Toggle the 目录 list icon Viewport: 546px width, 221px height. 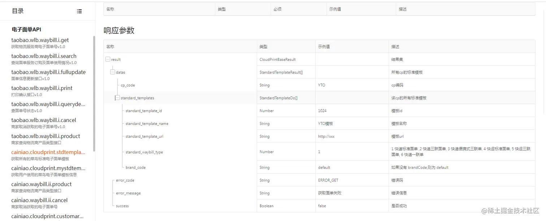(79, 11)
